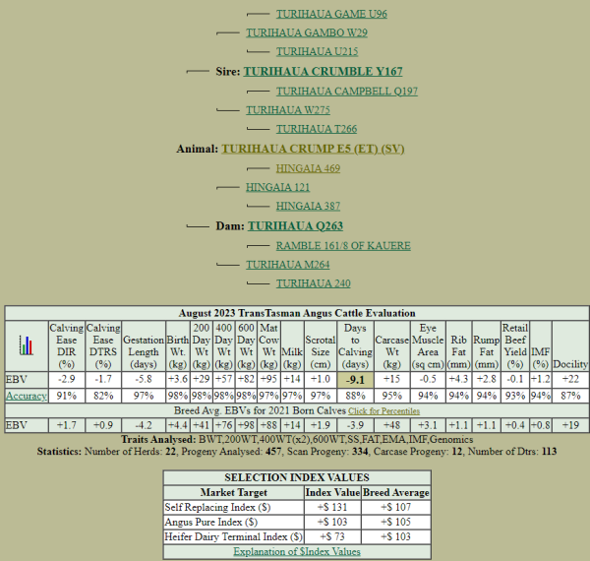Open the EBV bar graph icon

tap(27, 345)
